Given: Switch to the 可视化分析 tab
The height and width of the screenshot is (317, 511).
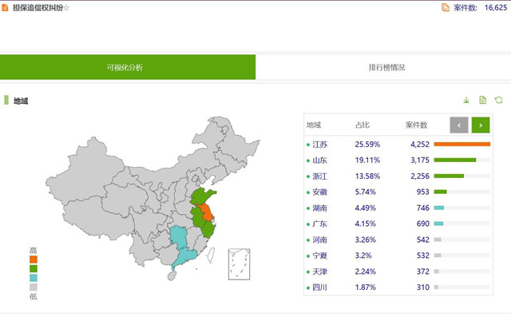Looking at the screenshot, I should pyautogui.click(x=128, y=67).
